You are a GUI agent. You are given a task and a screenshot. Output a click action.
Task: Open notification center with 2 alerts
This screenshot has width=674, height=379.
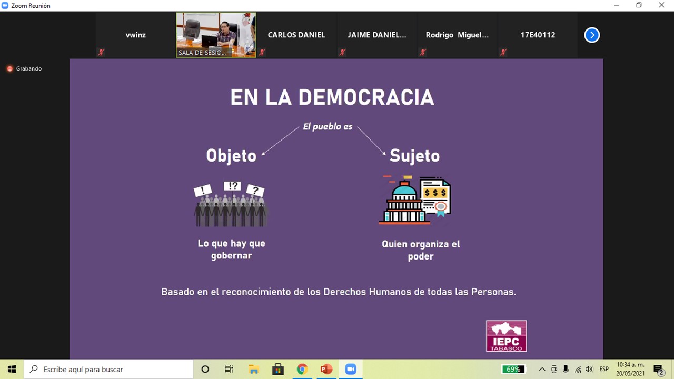[x=658, y=369]
